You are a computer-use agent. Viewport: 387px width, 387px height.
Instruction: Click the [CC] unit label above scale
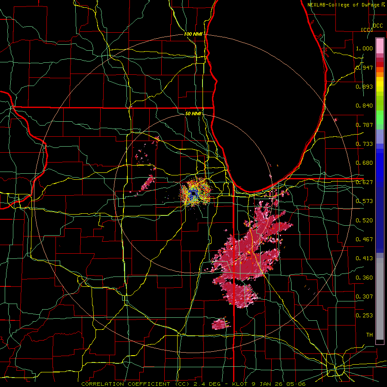pyautogui.click(x=367, y=30)
